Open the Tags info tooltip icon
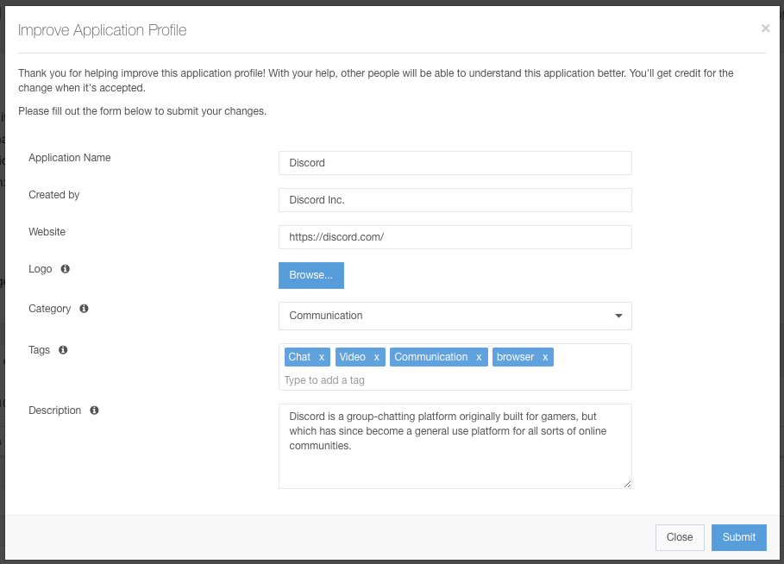784x564 pixels. [x=62, y=350]
